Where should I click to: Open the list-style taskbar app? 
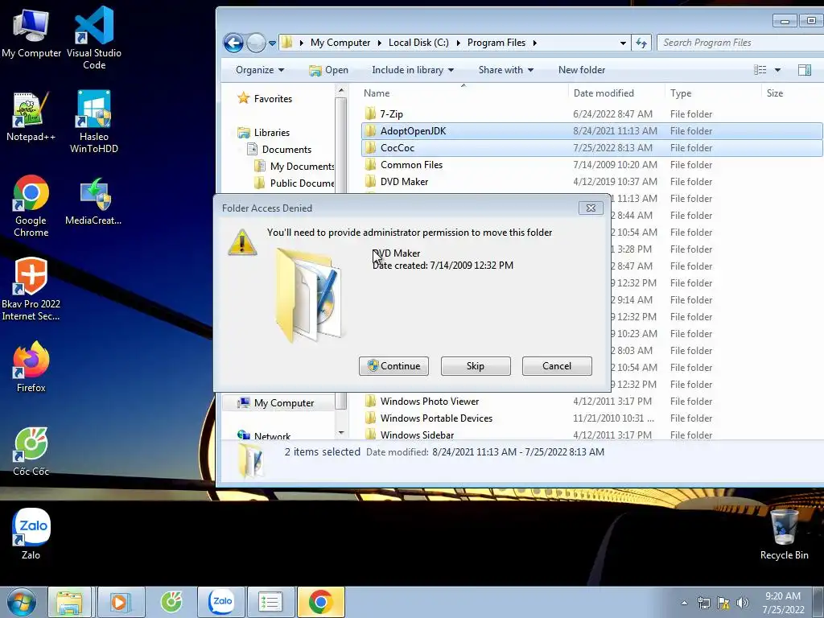(x=270, y=602)
